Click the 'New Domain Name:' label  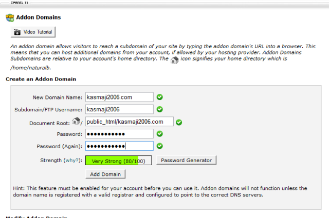[58, 97]
